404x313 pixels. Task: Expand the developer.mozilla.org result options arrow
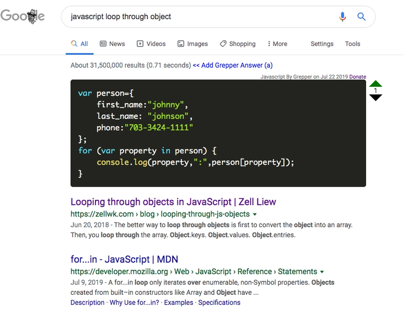pos(322,272)
